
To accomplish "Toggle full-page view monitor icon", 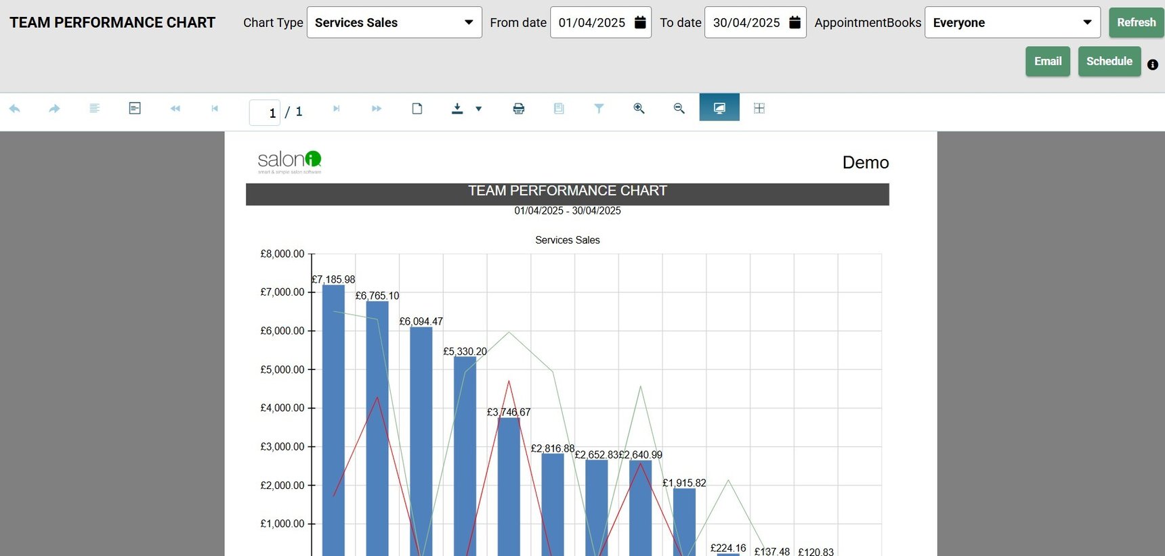I will [719, 108].
